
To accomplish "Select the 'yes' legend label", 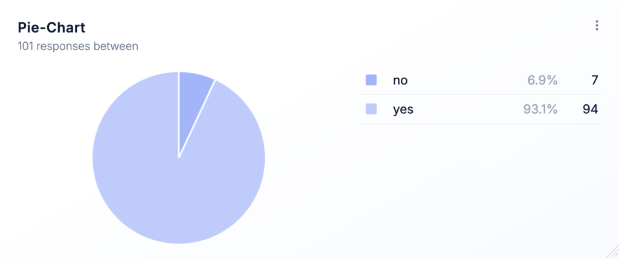I will point(403,110).
